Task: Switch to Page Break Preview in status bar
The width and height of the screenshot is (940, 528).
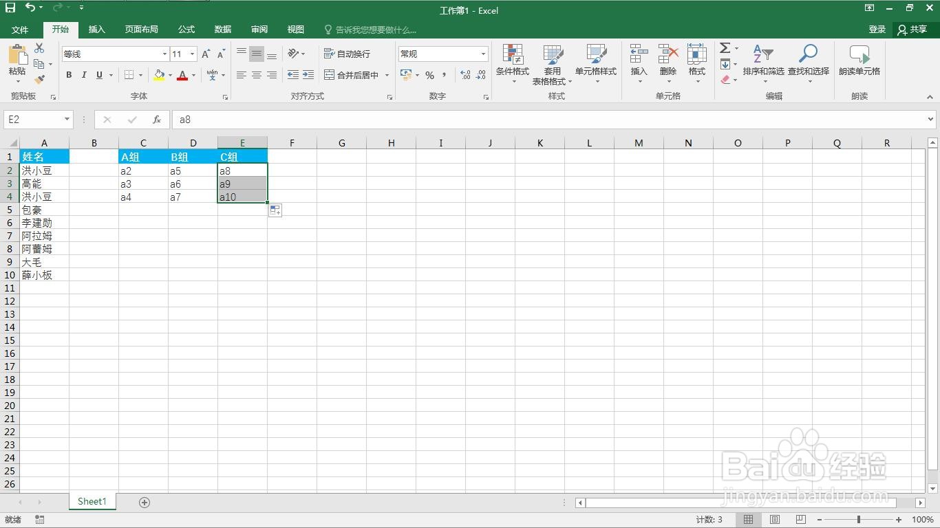Action: click(800, 520)
